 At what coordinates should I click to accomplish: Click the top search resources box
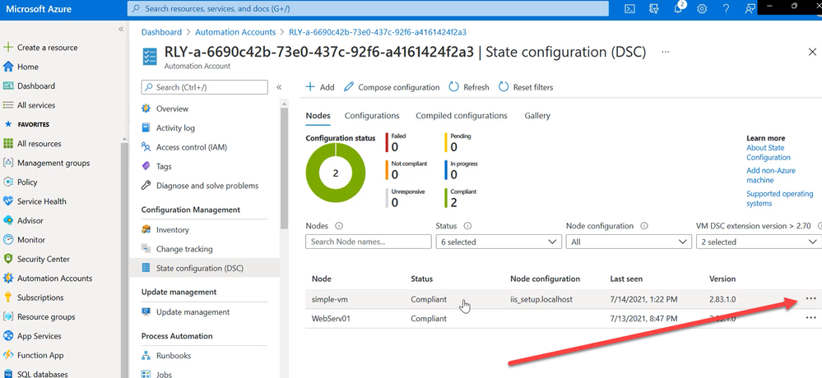(x=368, y=8)
